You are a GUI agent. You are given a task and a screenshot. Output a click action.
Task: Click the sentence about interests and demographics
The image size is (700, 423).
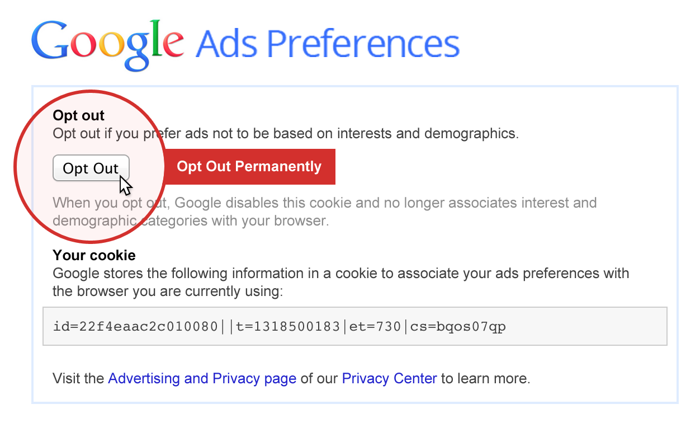point(285,134)
